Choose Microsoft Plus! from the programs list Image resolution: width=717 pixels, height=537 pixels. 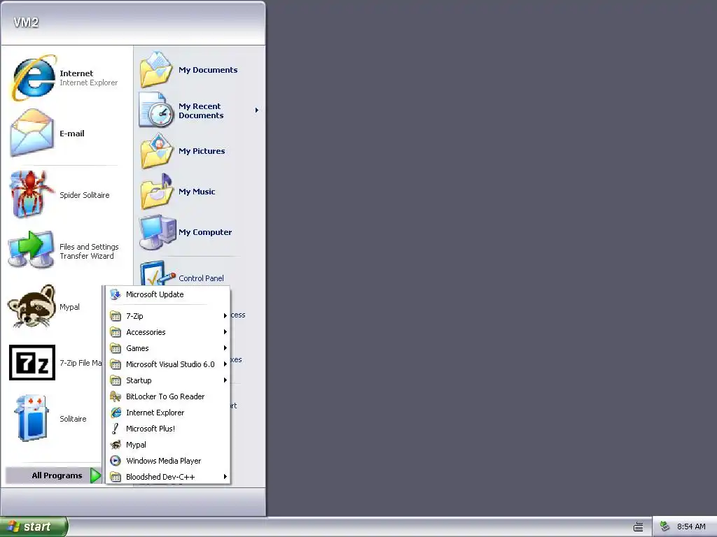(x=168, y=429)
